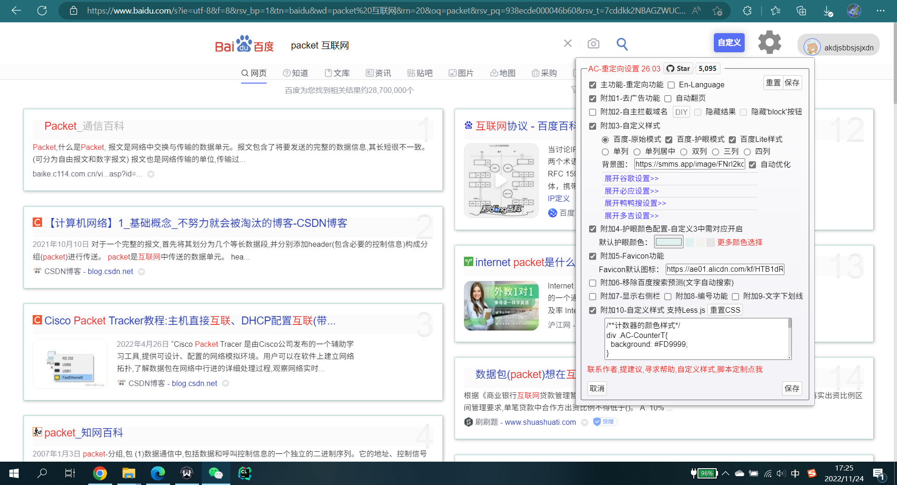Enable 自动翻页 checkbox
The height and width of the screenshot is (485, 897).
[x=668, y=98]
